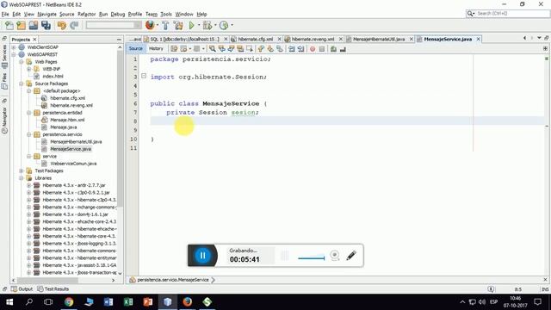The image size is (551, 310).
Task: Click the Save All toolbar icon
Action: (46, 25)
